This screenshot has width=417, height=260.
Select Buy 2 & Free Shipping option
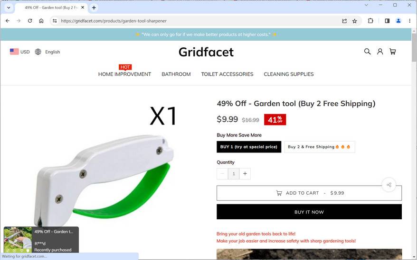click(319, 147)
